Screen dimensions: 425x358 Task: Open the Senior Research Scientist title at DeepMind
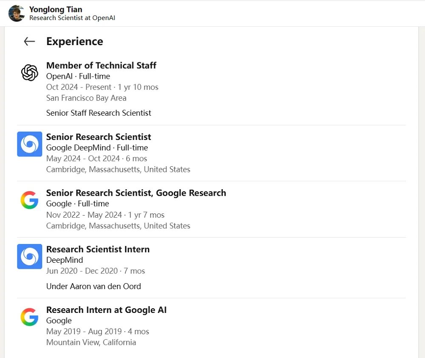click(99, 136)
